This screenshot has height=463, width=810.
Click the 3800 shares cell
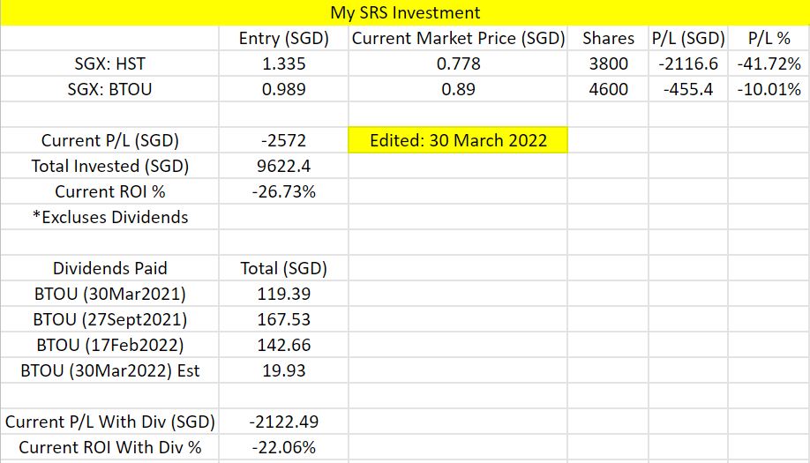click(608, 63)
